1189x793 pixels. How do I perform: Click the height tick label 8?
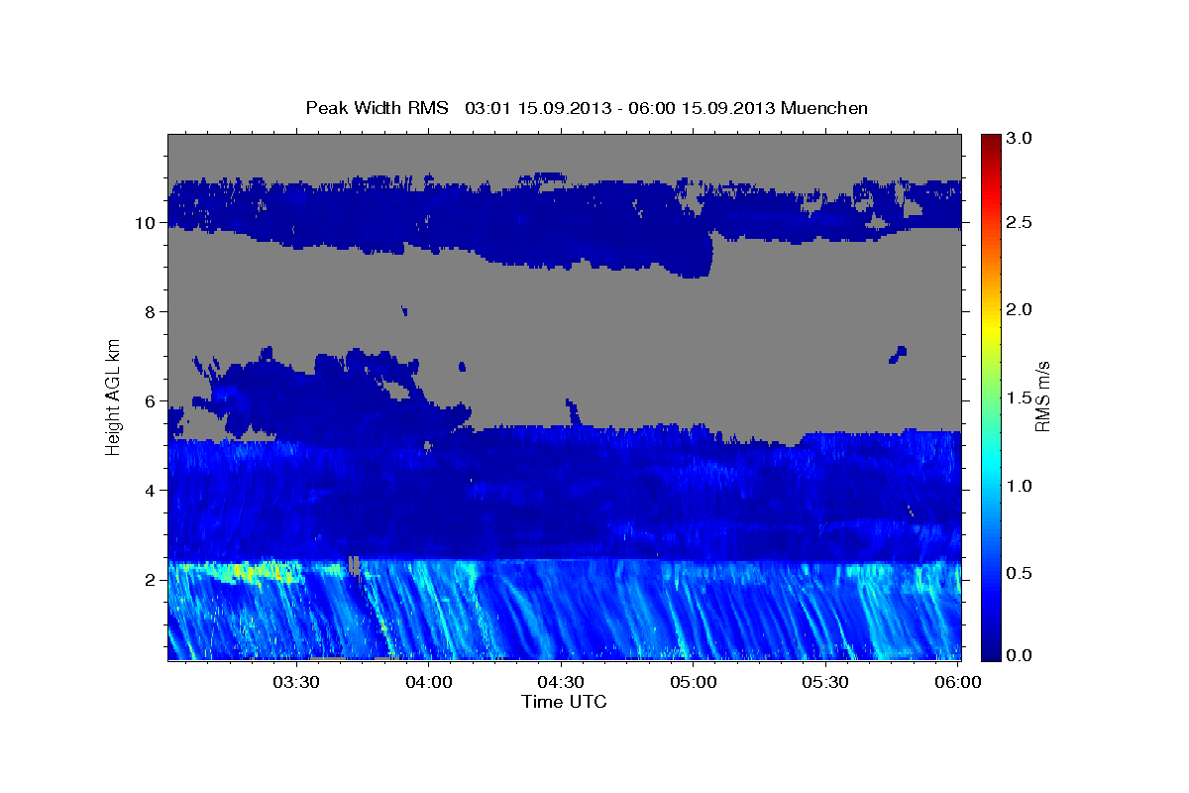(x=150, y=312)
